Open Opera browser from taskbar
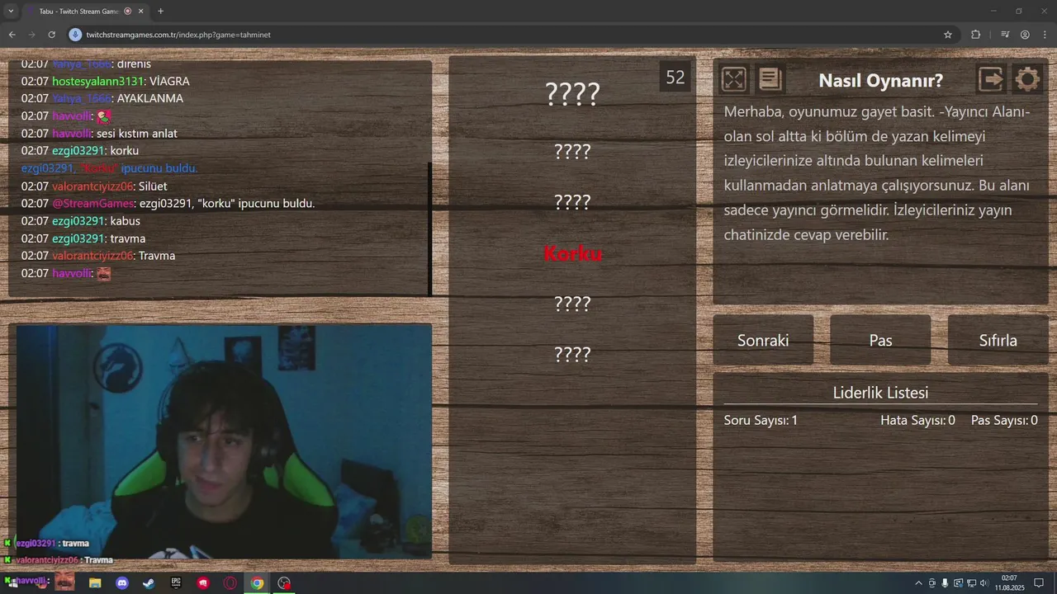The image size is (1057, 594). (x=230, y=583)
